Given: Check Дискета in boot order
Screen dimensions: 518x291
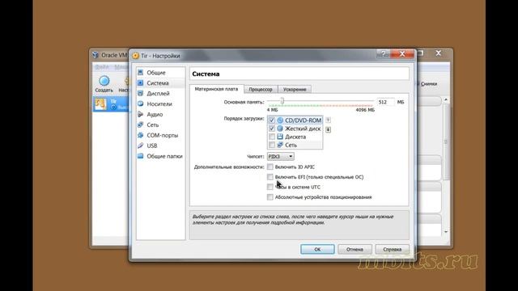Looking at the screenshot, I should [272, 137].
